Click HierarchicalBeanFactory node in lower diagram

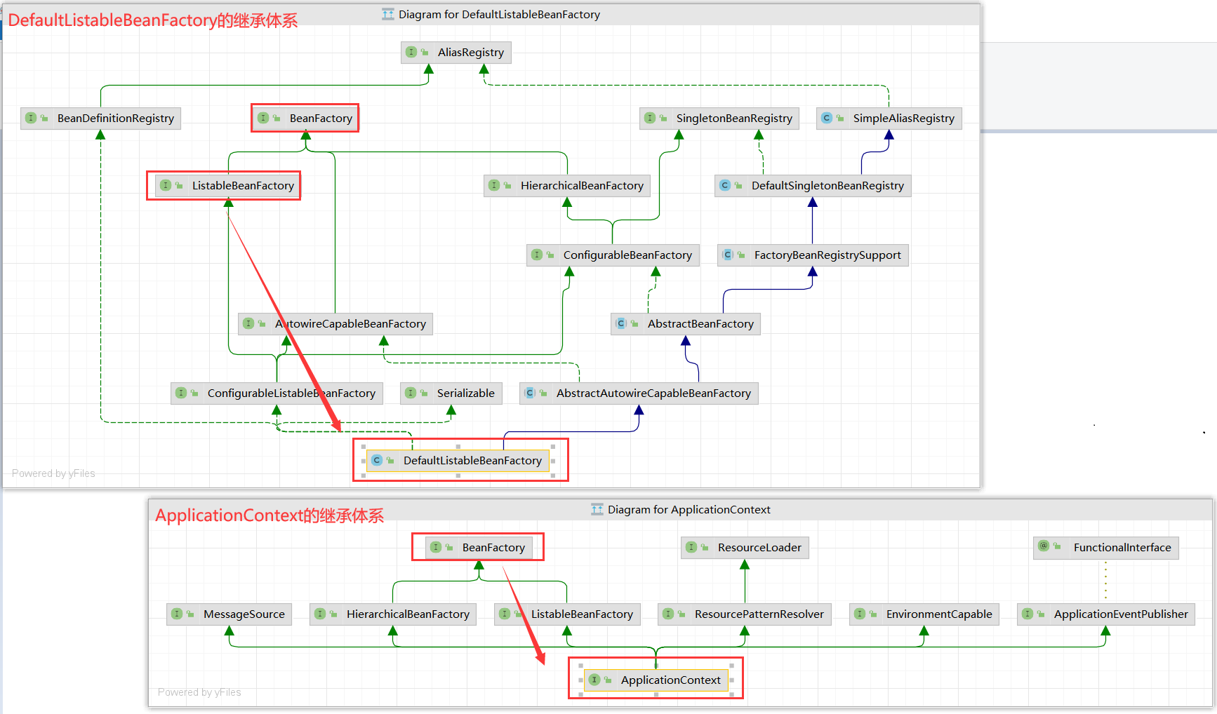point(393,614)
